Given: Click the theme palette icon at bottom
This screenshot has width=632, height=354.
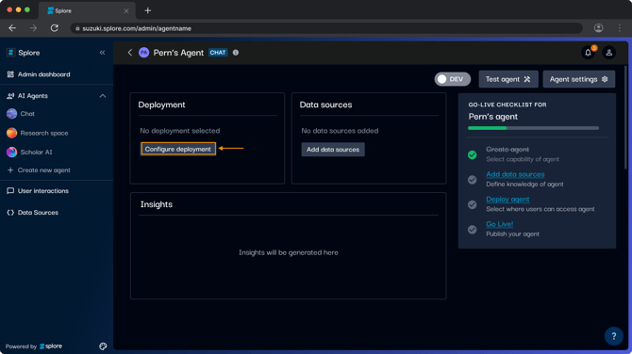Looking at the screenshot, I should tap(103, 346).
